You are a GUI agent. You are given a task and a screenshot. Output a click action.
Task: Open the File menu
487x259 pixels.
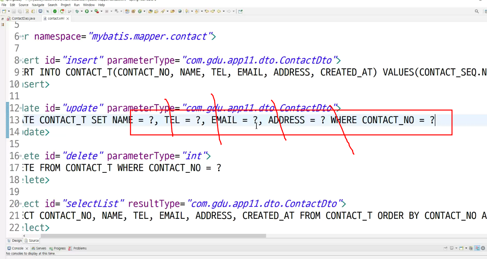click(x=4, y=5)
